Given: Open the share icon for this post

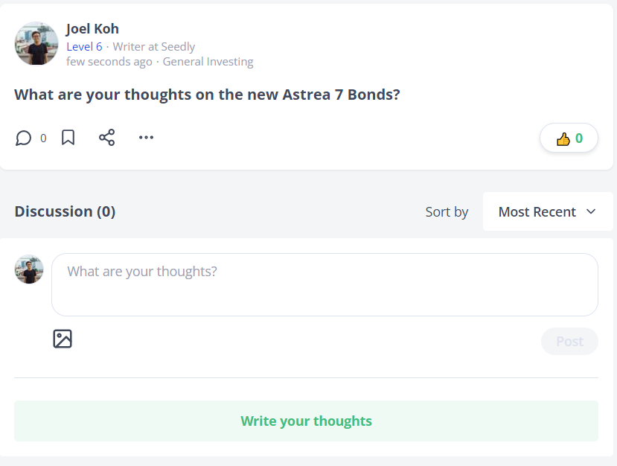Looking at the screenshot, I should coord(106,138).
